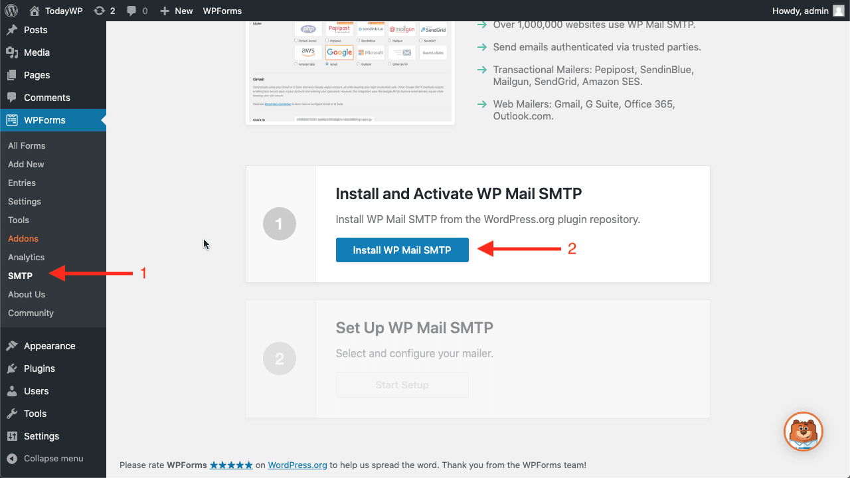The width and height of the screenshot is (850, 478).
Task: Open All Forms submenu item
Action: 27,145
